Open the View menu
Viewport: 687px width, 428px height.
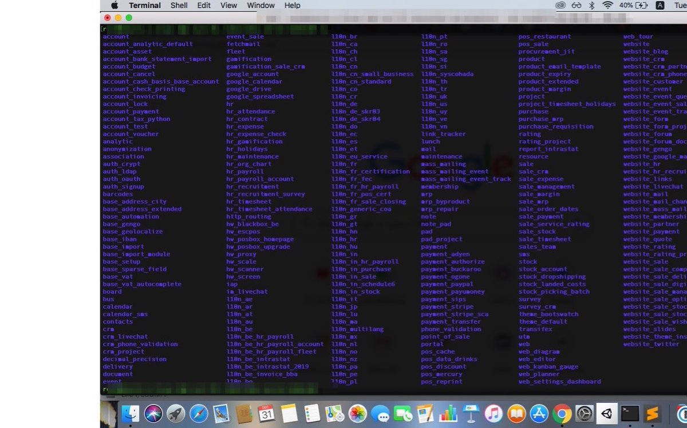(228, 5)
